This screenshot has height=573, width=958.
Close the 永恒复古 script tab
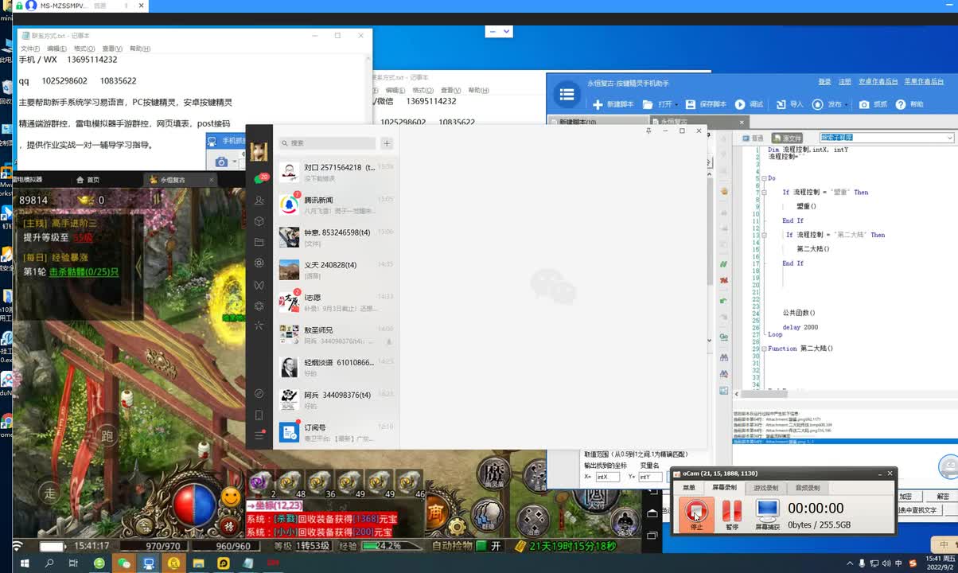tap(743, 122)
